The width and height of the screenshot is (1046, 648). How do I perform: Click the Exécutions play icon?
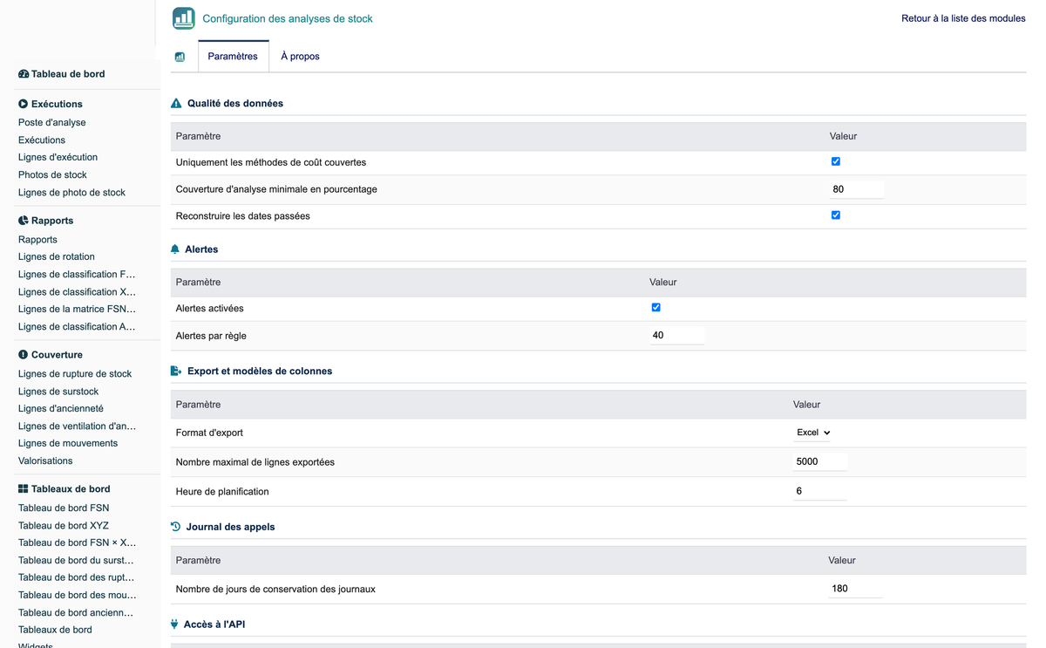click(24, 104)
